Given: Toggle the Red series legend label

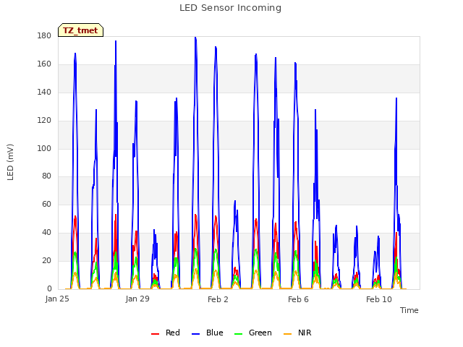Looking at the screenshot, I should pyautogui.click(x=173, y=333).
